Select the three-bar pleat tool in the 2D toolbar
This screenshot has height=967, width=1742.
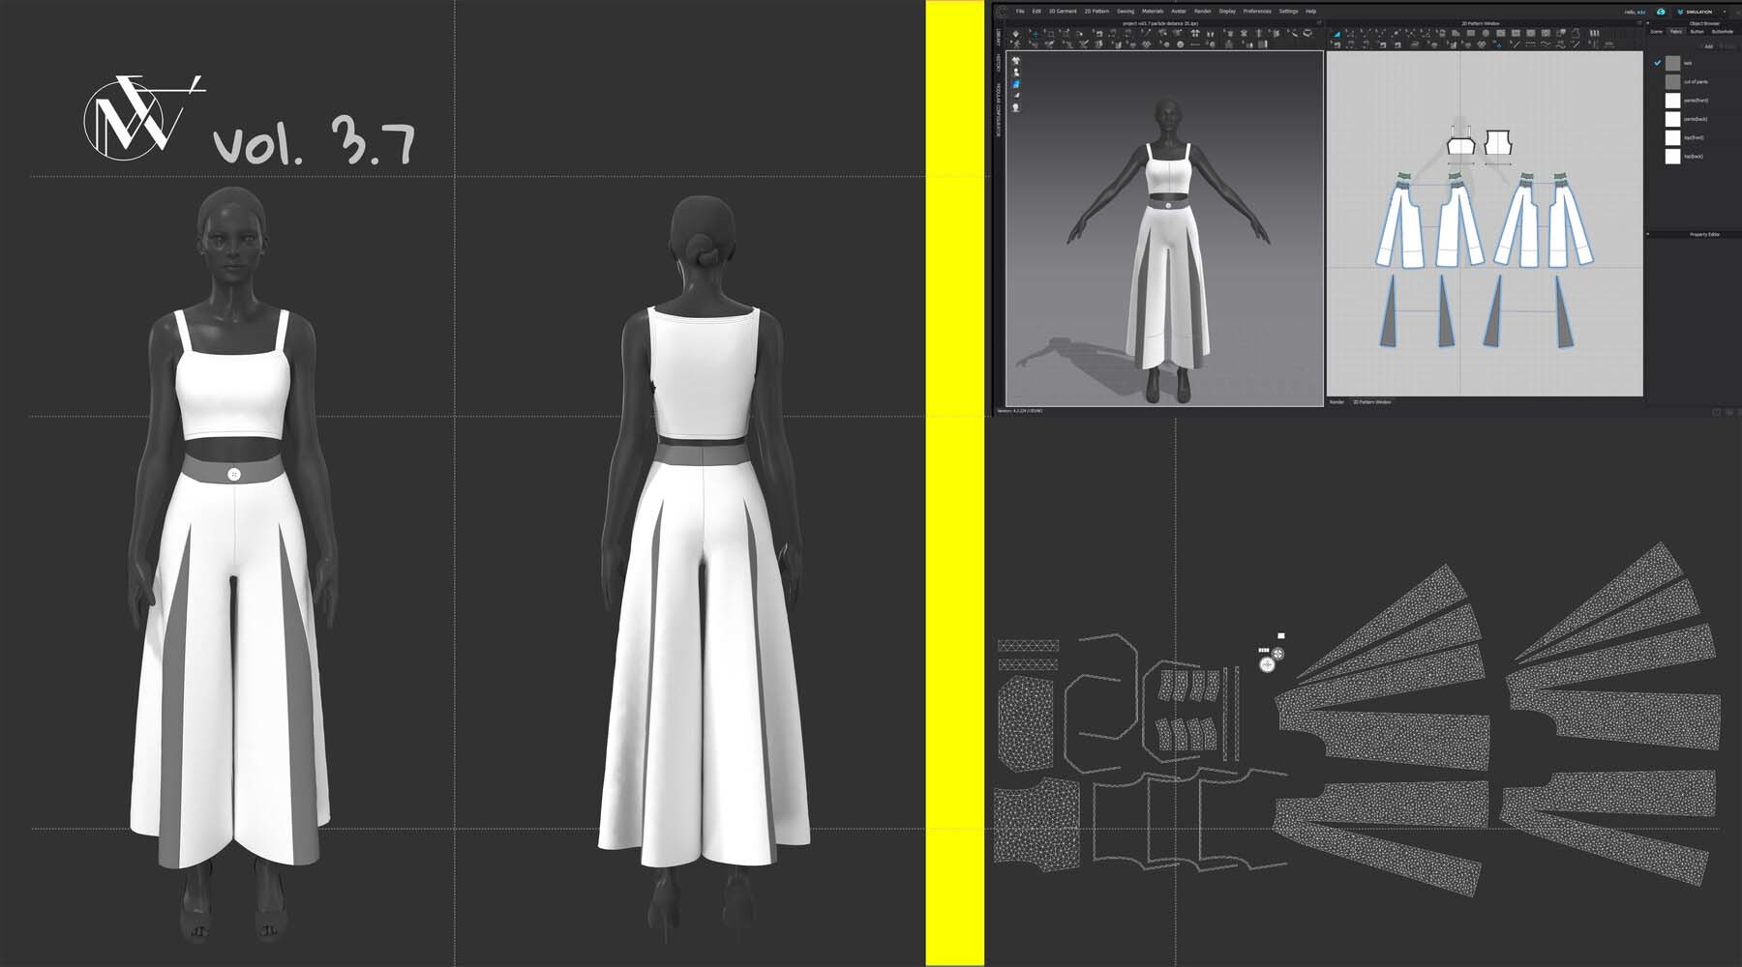point(1593,34)
